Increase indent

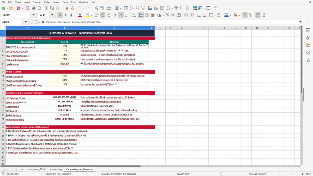199,15
